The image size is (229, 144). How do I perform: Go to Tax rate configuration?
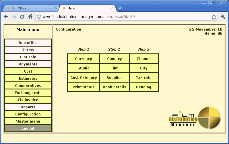click(x=143, y=78)
